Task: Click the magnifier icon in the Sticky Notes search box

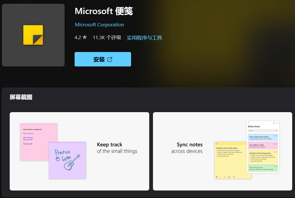Action: click(276, 130)
